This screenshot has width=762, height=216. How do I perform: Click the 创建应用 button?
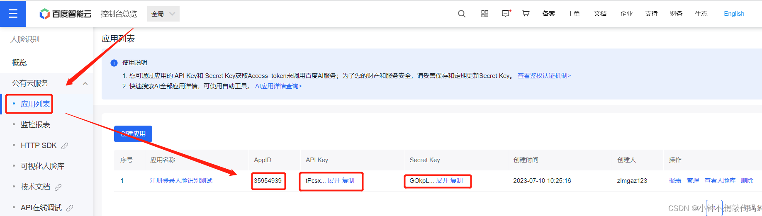(x=133, y=134)
